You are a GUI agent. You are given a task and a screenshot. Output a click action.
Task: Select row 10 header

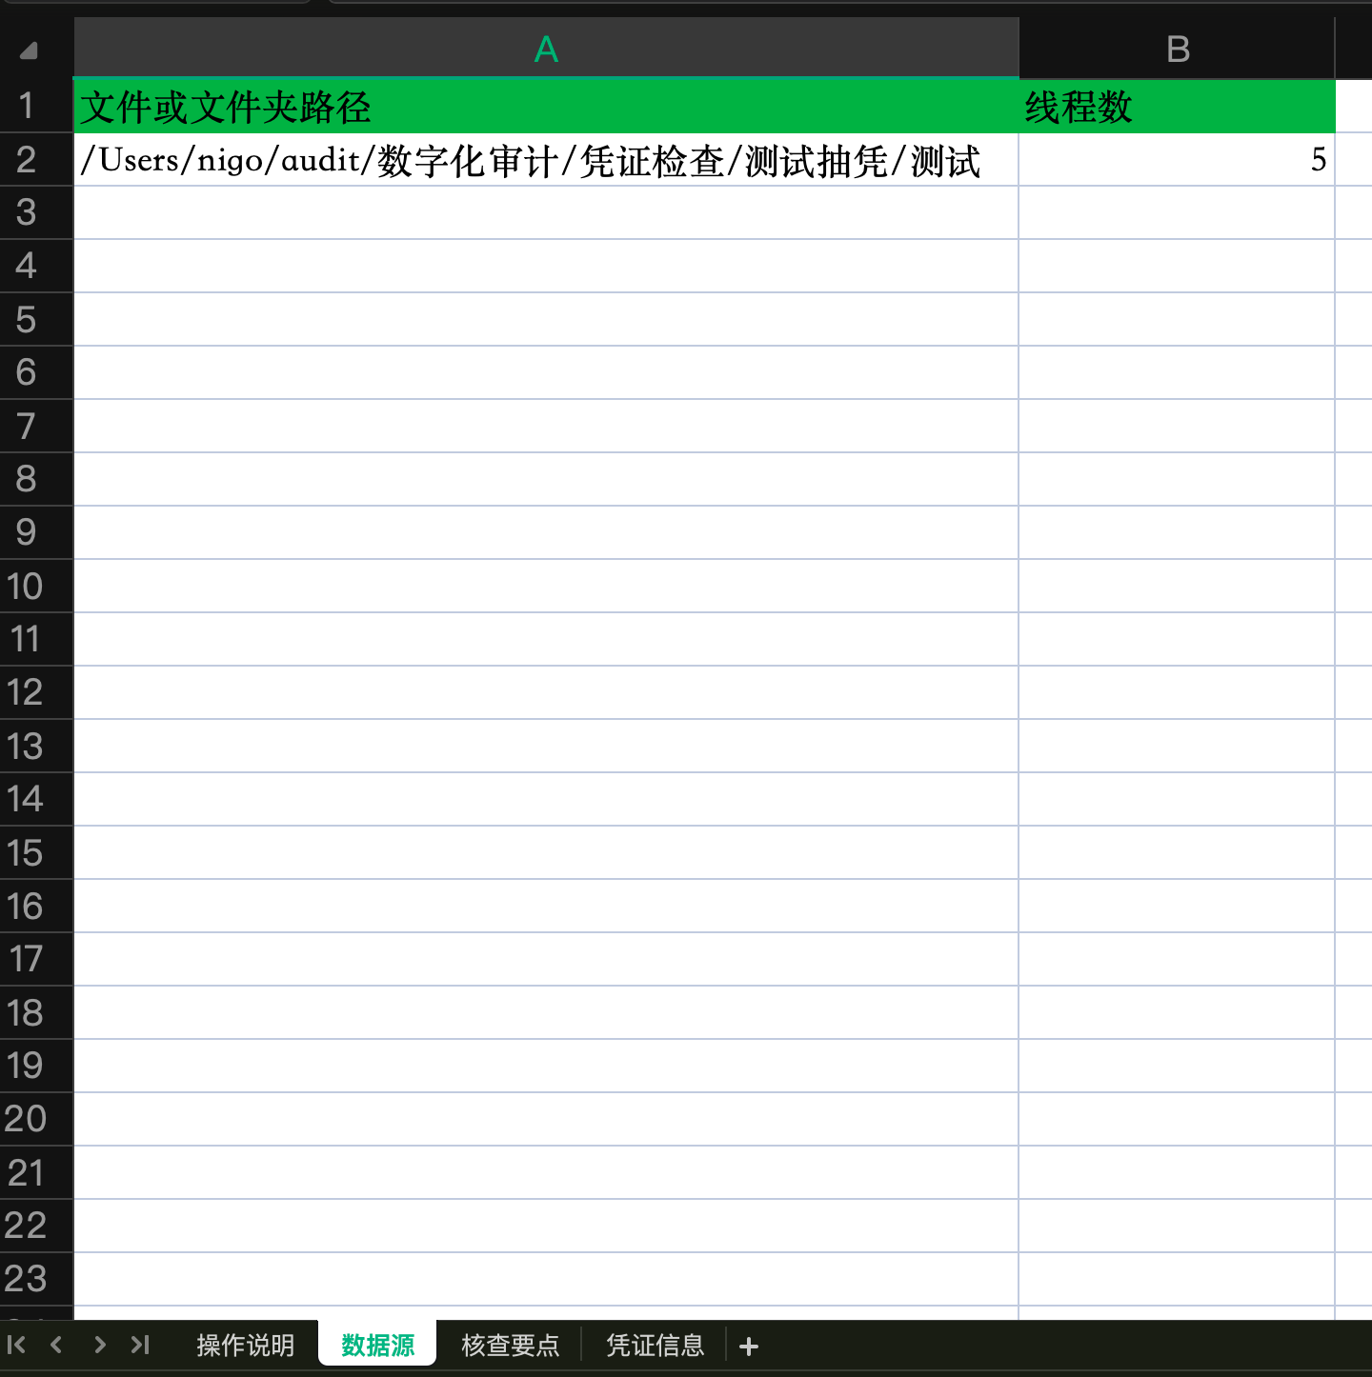pyautogui.click(x=27, y=586)
